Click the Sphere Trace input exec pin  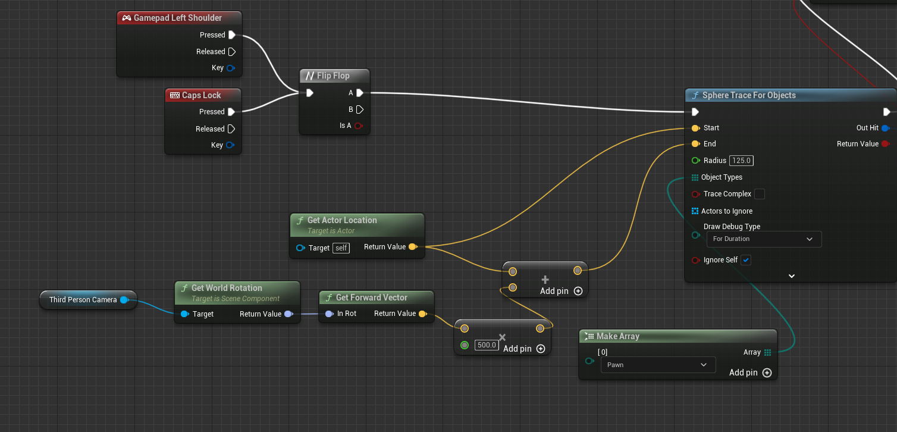(x=695, y=112)
